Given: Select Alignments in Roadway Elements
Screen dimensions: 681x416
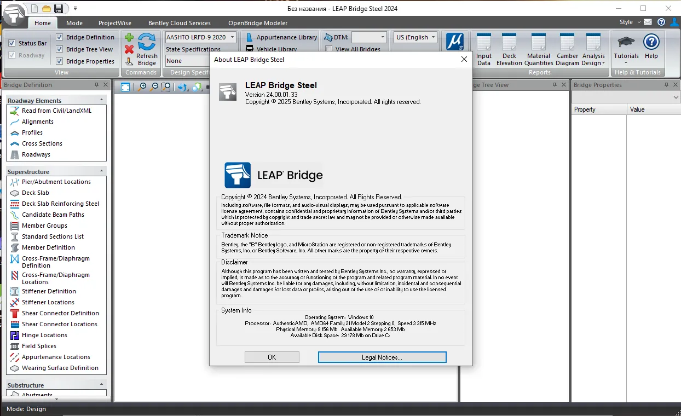Looking at the screenshot, I should 38,122.
